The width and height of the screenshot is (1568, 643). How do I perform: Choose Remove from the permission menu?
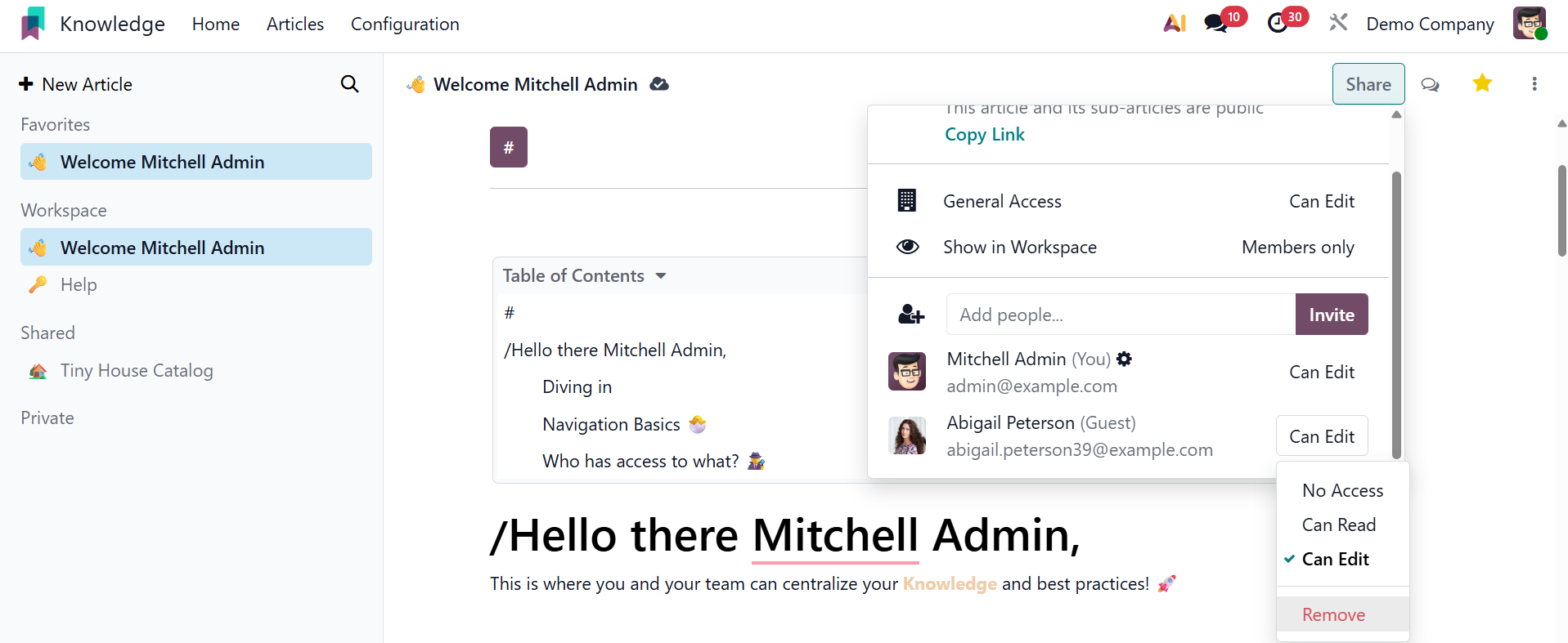(1333, 614)
